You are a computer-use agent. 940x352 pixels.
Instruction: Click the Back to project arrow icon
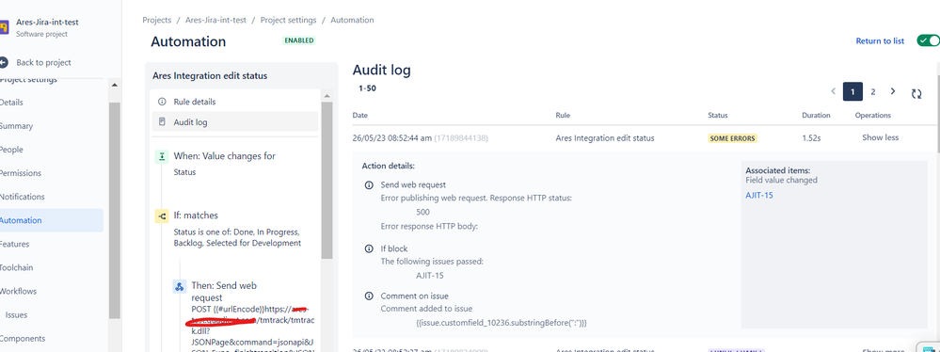(4, 62)
